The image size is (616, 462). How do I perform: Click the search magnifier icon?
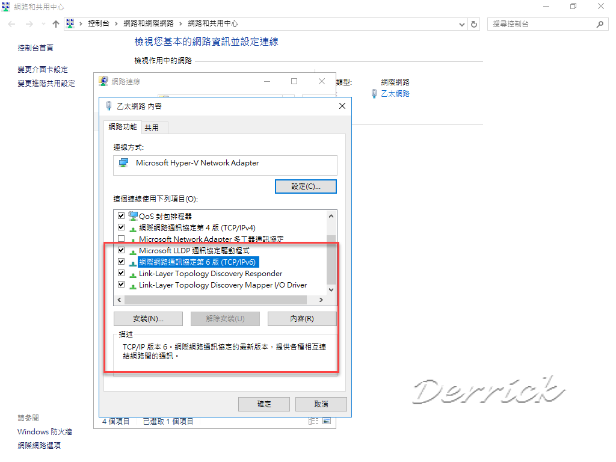[x=600, y=24]
